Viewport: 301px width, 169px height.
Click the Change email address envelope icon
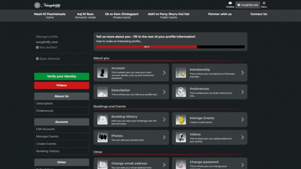(x=102, y=165)
